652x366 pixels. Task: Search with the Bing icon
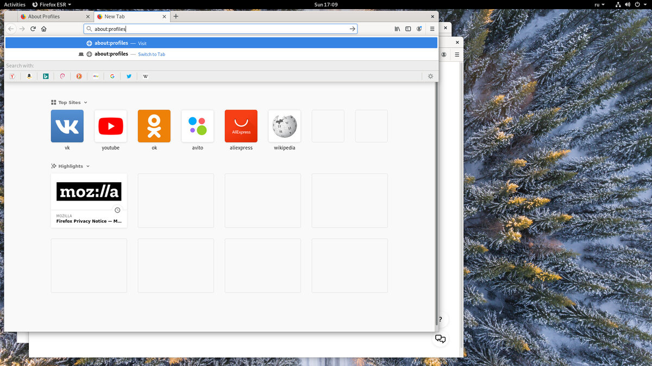46,76
